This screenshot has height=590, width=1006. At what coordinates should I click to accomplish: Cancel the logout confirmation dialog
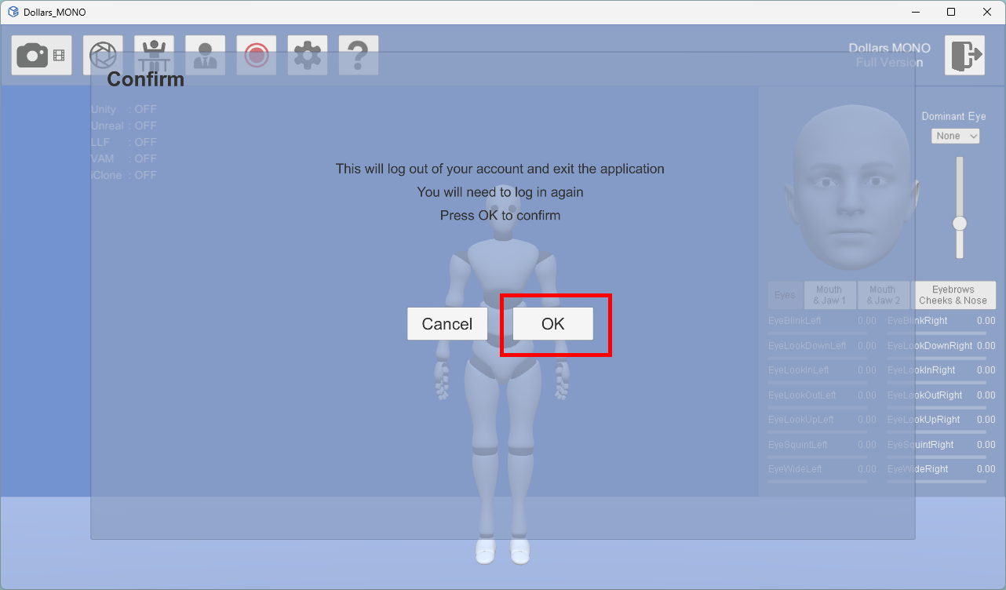pyautogui.click(x=447, y=324)
